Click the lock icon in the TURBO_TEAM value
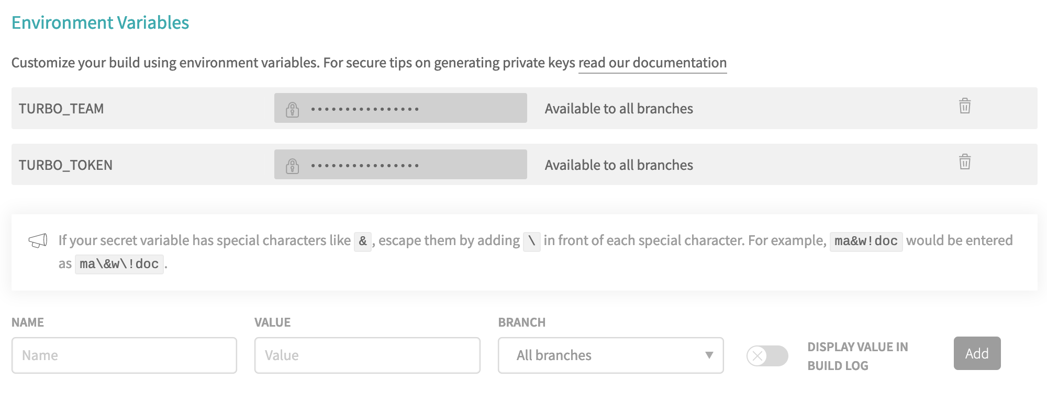The width and height of the screenshot is (1047, 393). (292, 109)
